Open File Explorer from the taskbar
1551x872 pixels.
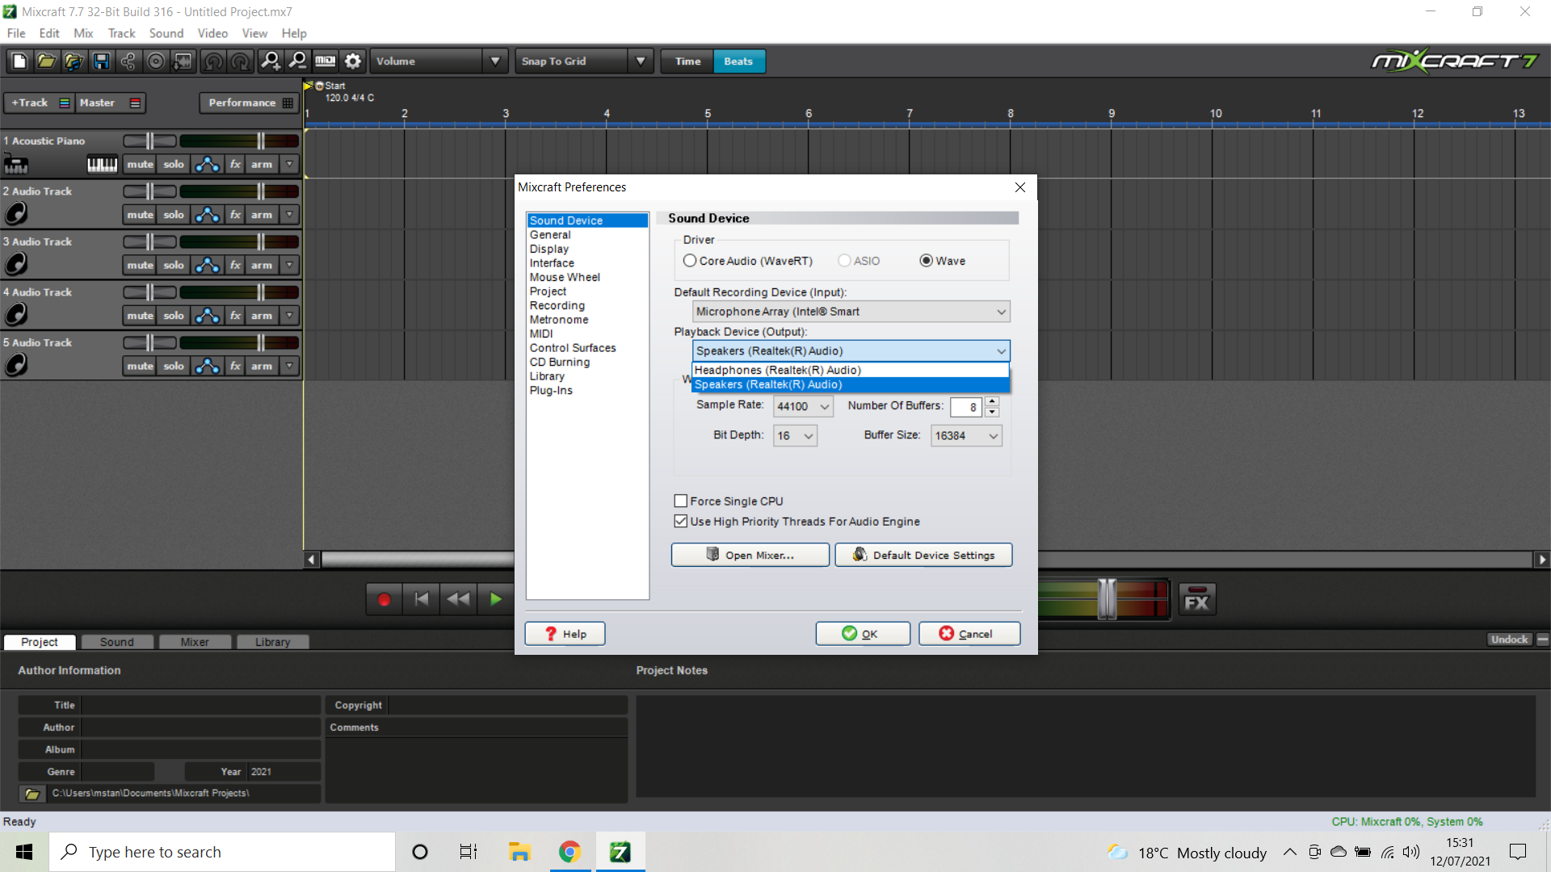pos(519,852)
